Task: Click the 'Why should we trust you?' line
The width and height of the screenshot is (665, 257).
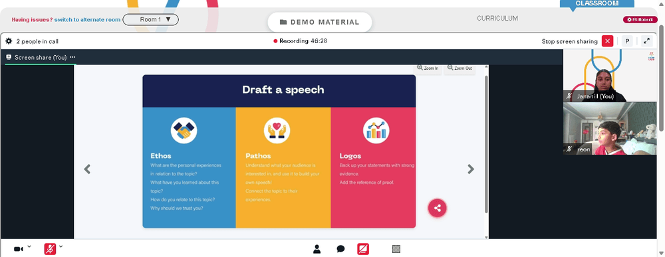Action: click(176, 208)
